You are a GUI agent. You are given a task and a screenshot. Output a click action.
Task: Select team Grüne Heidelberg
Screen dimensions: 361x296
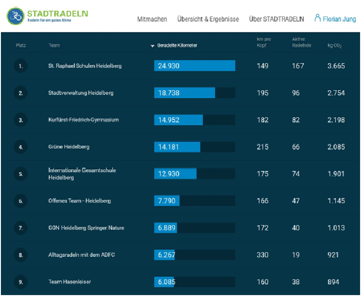coord(69,147)
